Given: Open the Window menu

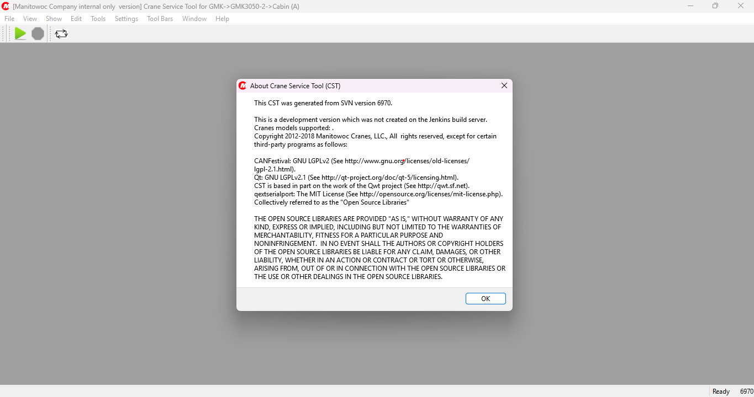Looking at the screenshot, I should click(x=194, y=19).
